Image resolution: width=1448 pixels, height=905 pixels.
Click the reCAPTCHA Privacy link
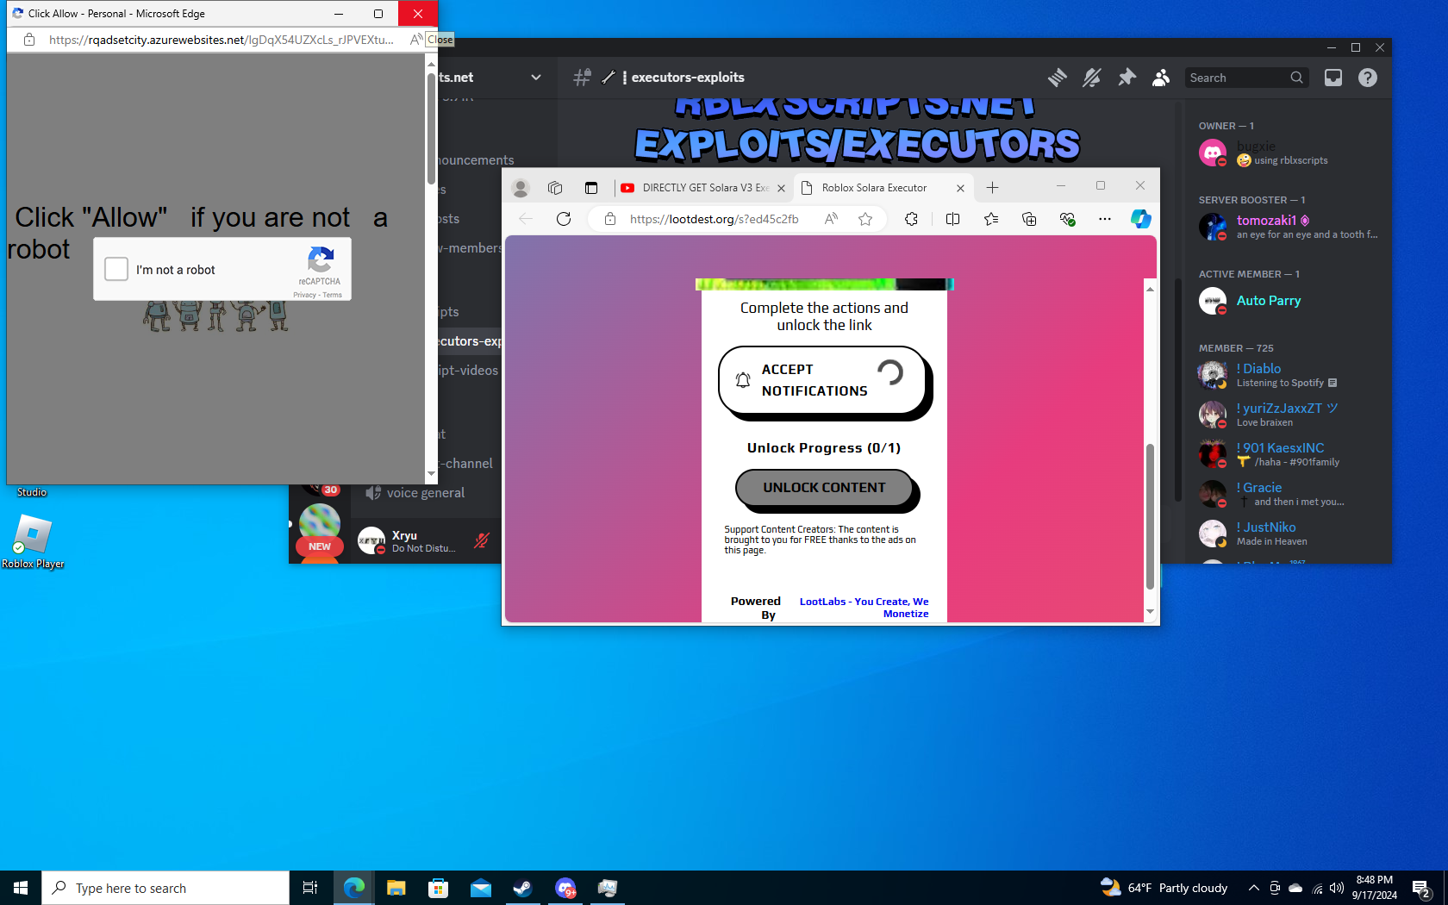(304, 296)
